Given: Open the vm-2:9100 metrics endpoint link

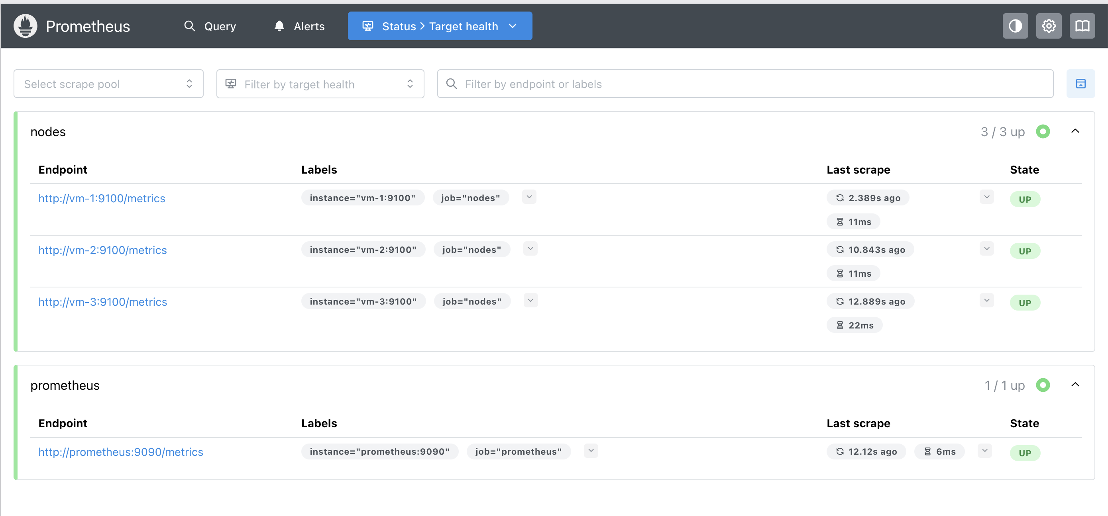Looking at the screenshot, I should (102, 250).
